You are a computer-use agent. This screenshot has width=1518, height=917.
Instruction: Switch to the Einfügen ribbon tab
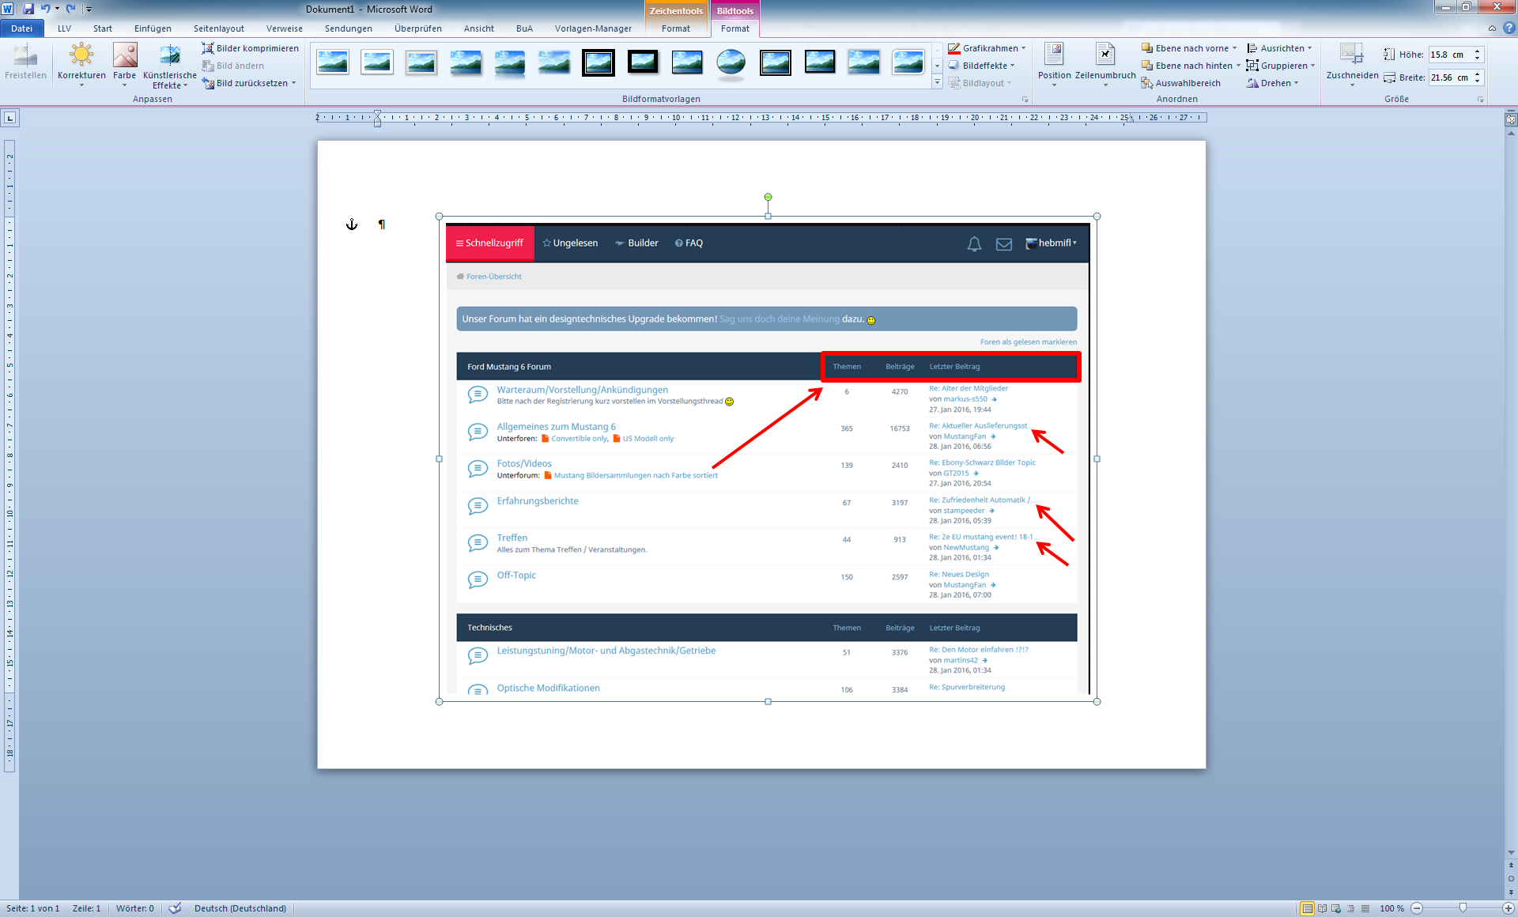[153, 28]
